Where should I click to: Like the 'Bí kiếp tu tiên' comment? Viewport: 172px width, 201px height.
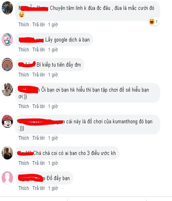tap(24, 75)
